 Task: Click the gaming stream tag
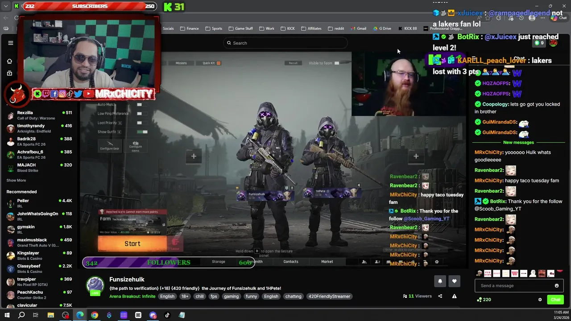231,296
